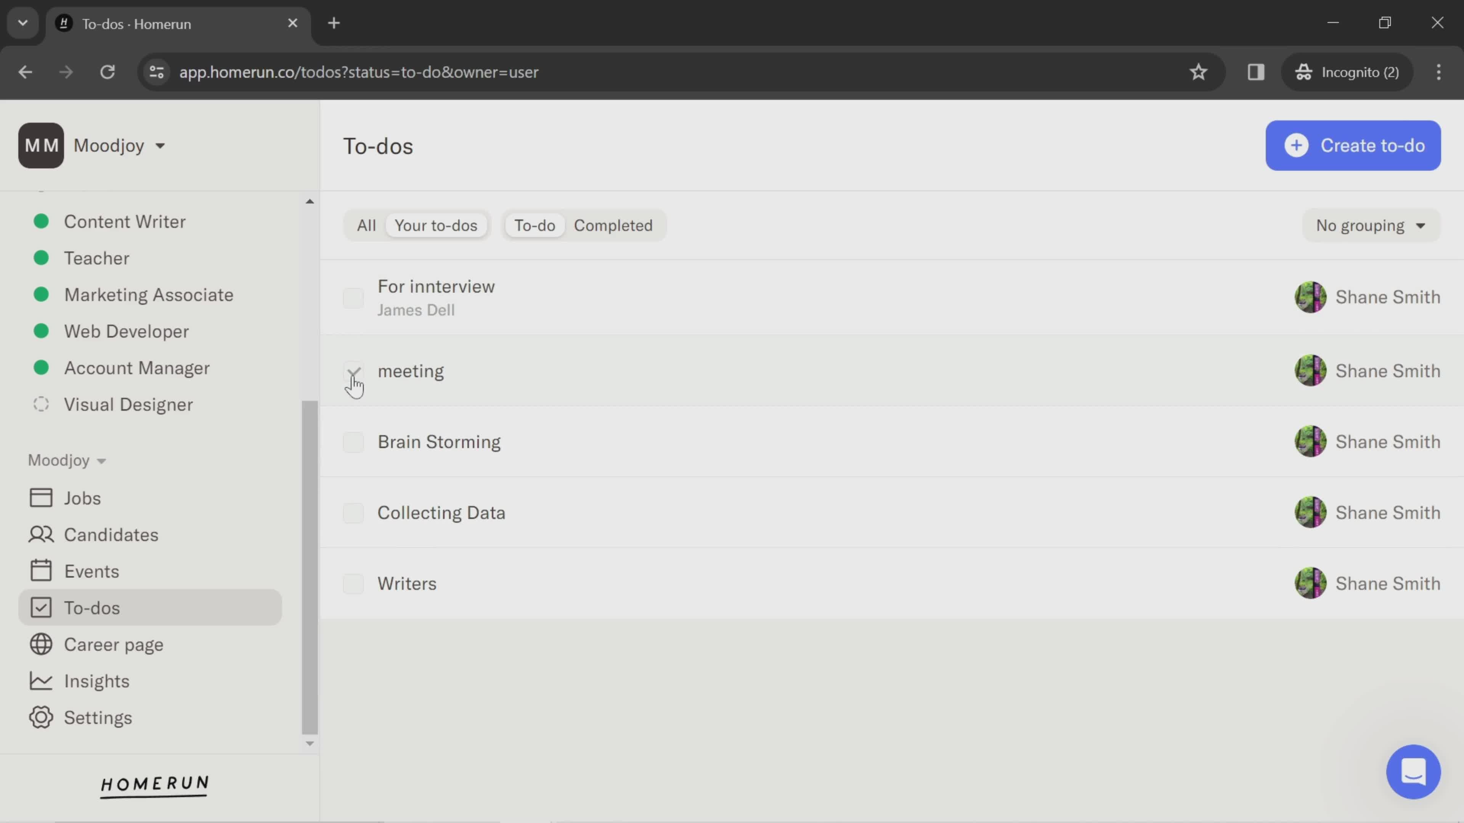Open the Settings gear icon
Viewport: 1464px width, 823px height.
click(41, 717)
